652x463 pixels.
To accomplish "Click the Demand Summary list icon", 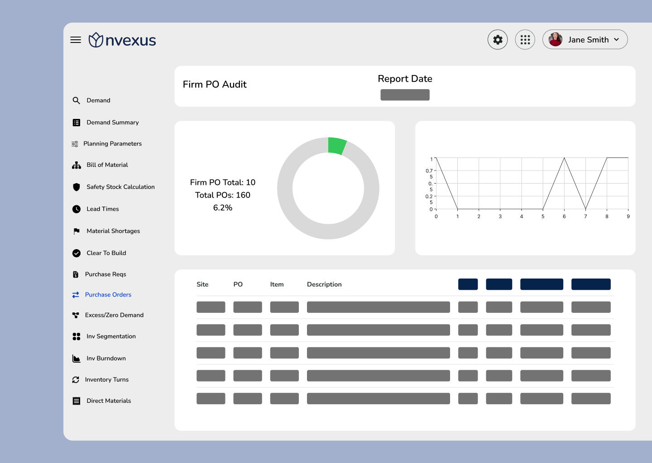I will [x=77, y=123].
